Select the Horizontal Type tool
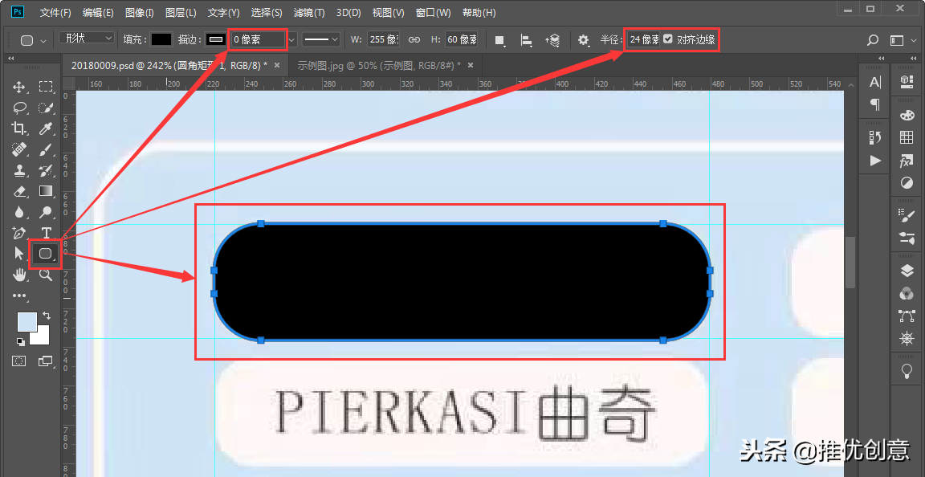925x477 pixels. (x=46, y=233)
